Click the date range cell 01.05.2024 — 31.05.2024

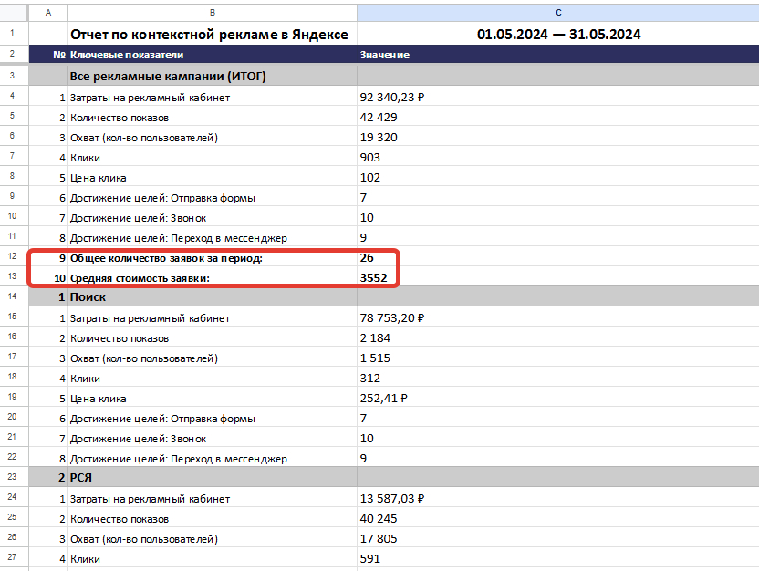[x=558, y=34]
